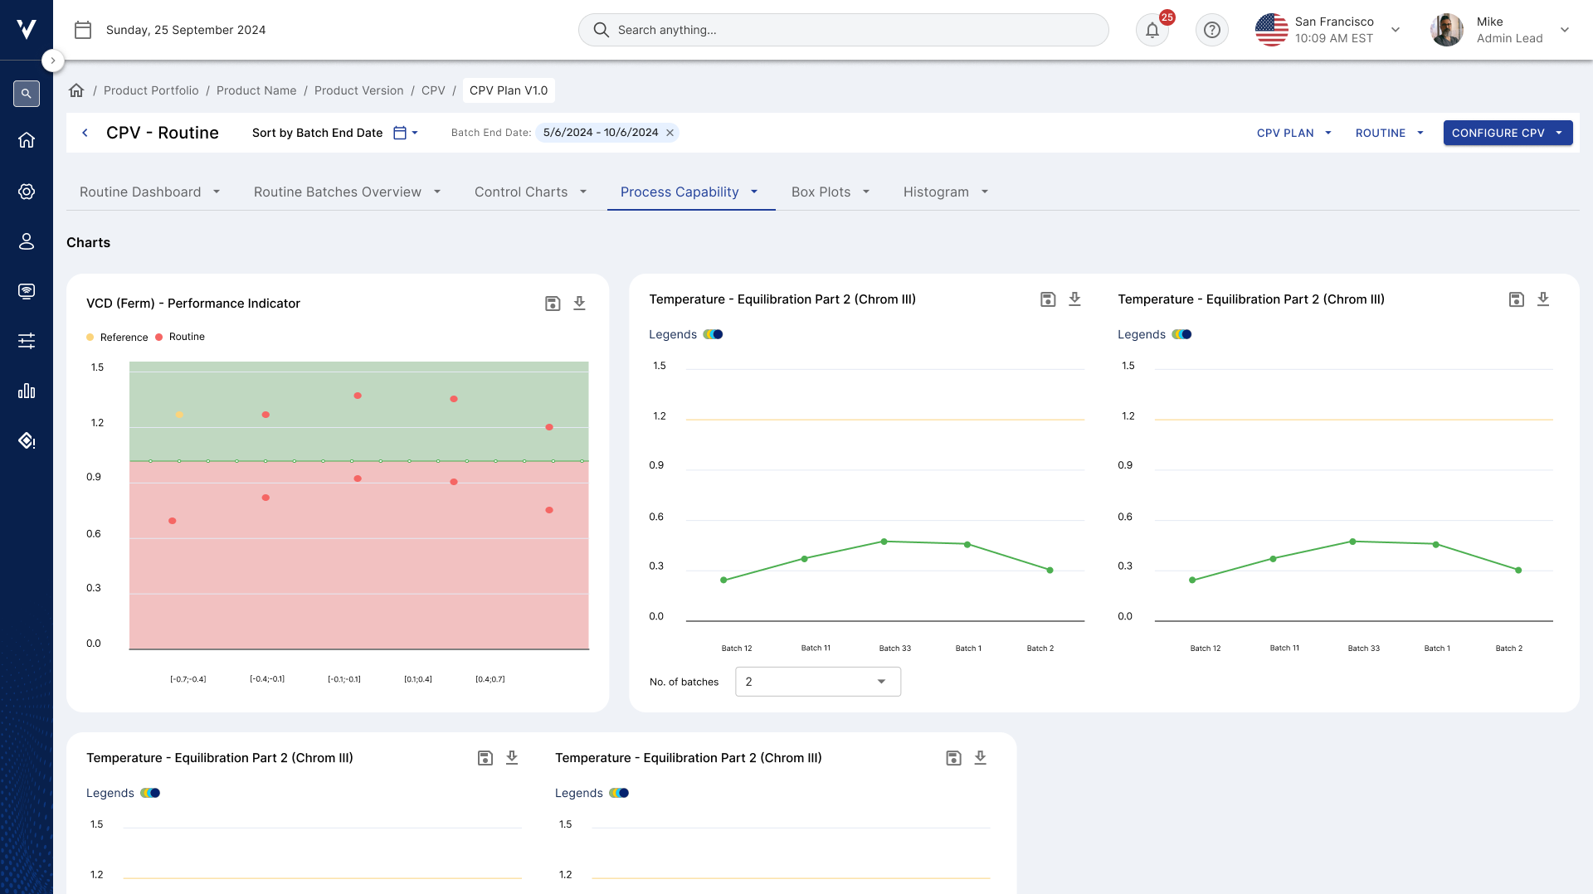Download the top-right Temperature Equilibration chart
The image size is (1593, 894).
click(x=1543, y=299)
